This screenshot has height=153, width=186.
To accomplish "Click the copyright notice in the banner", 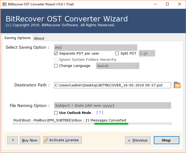I will pos(60,25).
